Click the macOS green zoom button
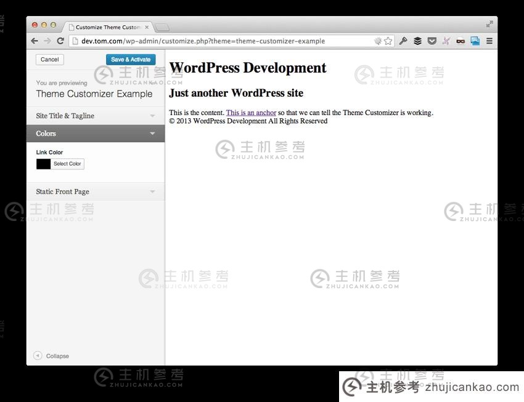The image size is (524, 402). pyautogui.click(x=53, y=25)
